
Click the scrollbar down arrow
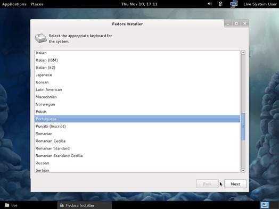tap(243, 170)
